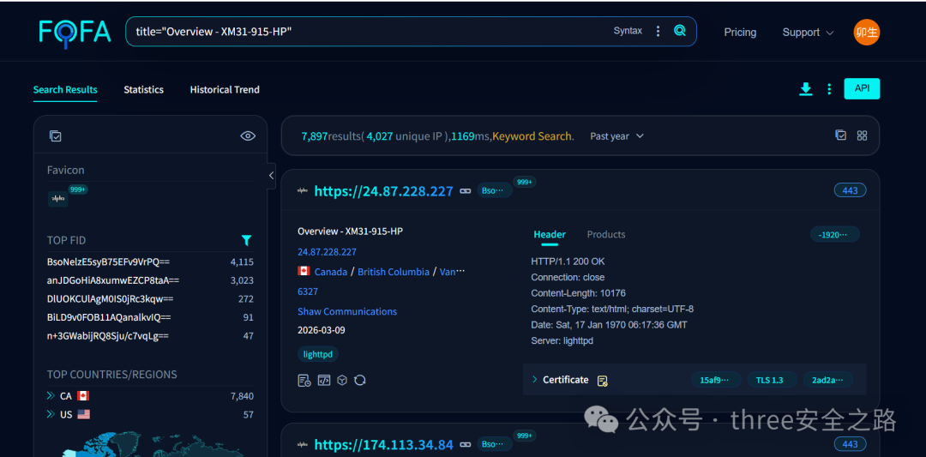
Task: Click the favicon thumbnail filter
Action: click(x=58, y=199)
